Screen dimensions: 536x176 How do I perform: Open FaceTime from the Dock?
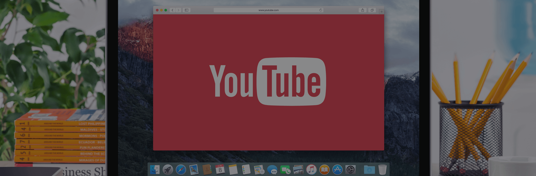tap(285, 170)
